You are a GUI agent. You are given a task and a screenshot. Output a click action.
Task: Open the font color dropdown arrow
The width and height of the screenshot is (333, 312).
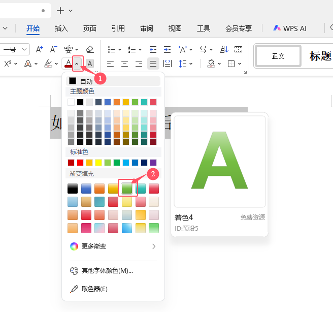click(77, 64)
